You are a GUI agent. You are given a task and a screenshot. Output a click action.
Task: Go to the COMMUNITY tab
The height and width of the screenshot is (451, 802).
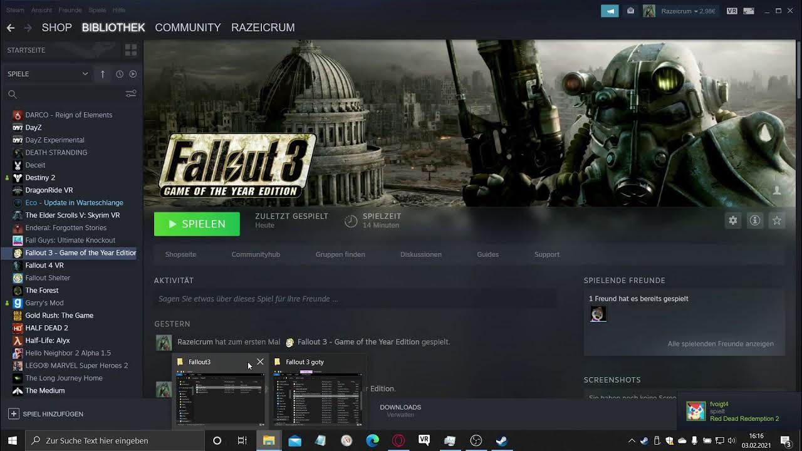pos(188,28)
